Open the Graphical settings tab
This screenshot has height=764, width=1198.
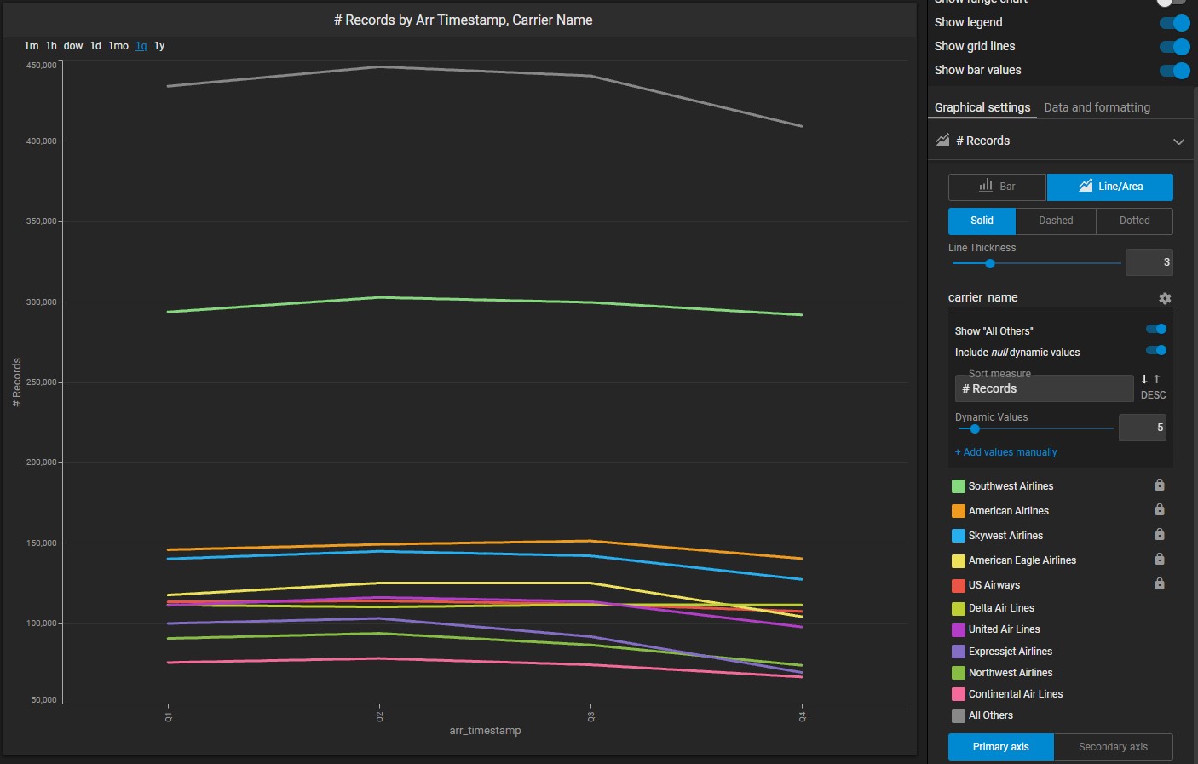[982, 107]
